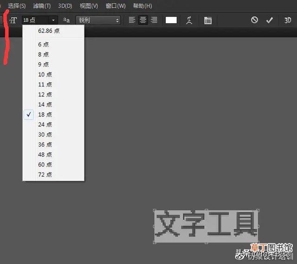Commit the current text edits

(270, 20)
